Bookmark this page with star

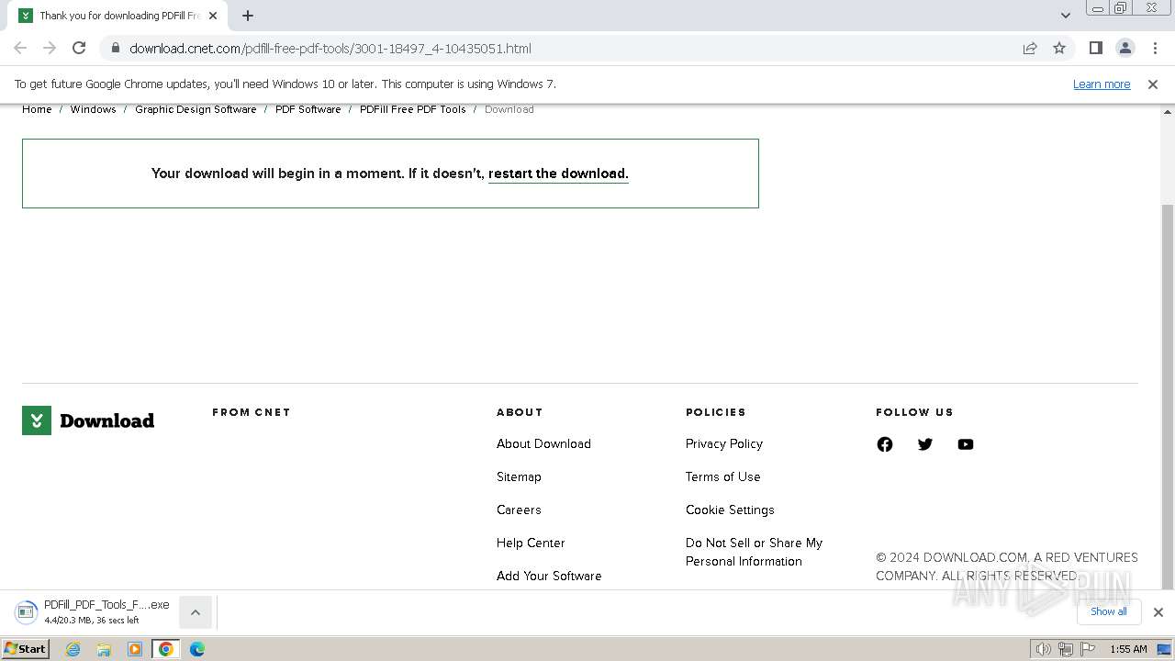coord(1059,48)
